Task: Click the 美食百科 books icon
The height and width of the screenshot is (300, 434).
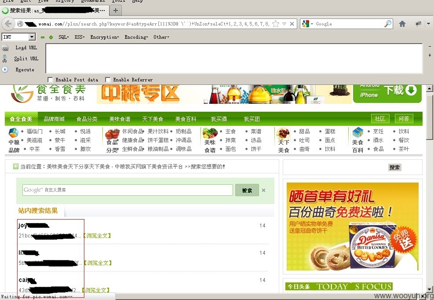Action: coord(357,133)
